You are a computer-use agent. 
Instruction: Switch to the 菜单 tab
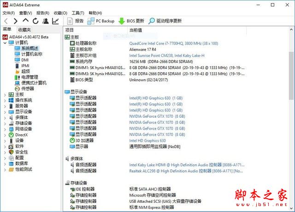pos(7,29)
